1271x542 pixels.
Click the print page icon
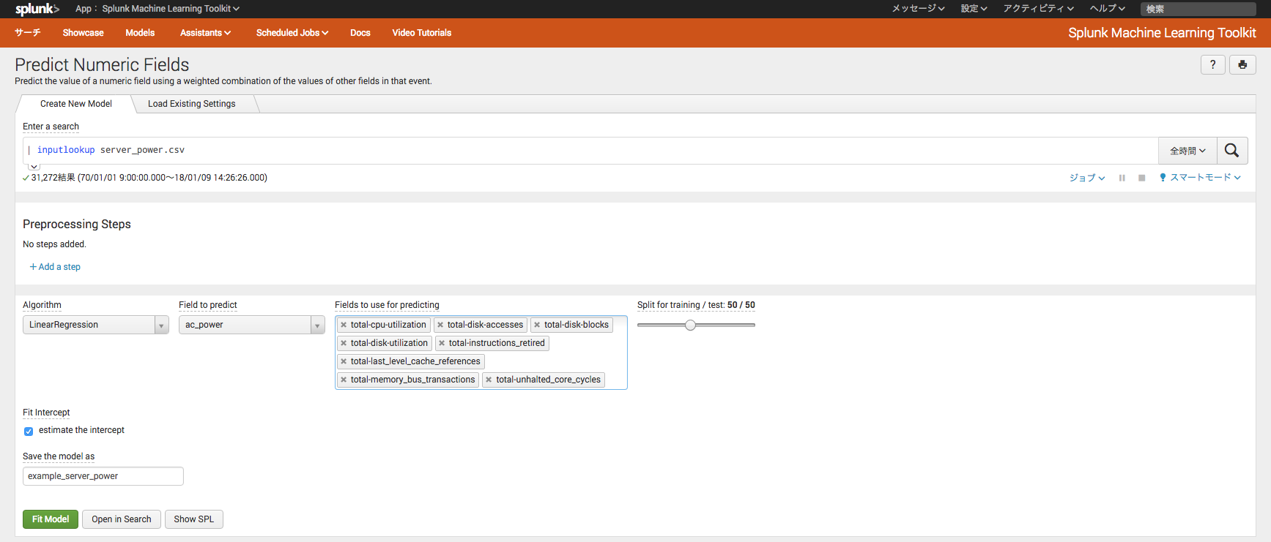point(1242,64)
